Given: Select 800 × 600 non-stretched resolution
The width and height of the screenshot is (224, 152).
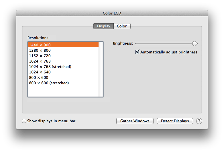Looking at the screenshot, I should (x=63, y=77).
